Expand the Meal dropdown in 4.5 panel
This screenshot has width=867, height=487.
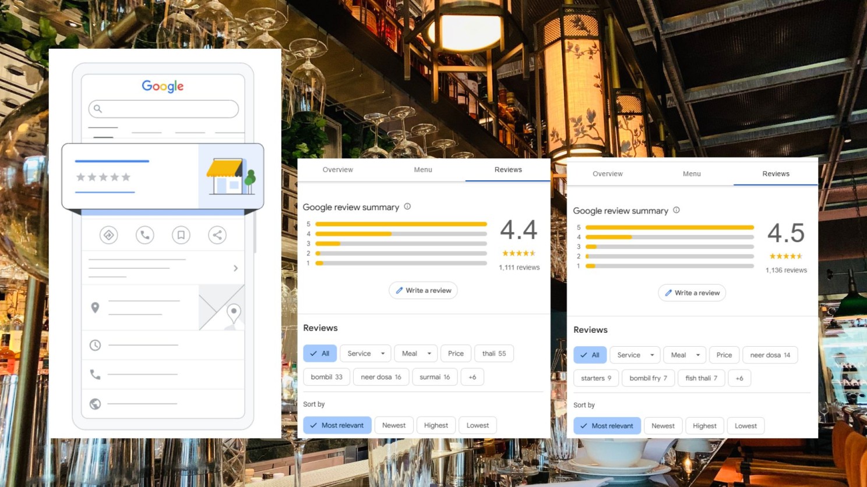point(685,355)
